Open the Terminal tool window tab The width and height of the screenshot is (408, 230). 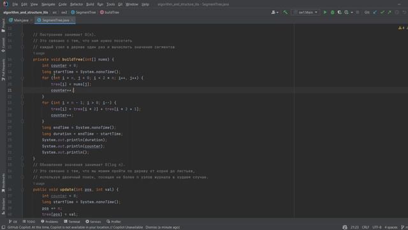click(72, 222)
